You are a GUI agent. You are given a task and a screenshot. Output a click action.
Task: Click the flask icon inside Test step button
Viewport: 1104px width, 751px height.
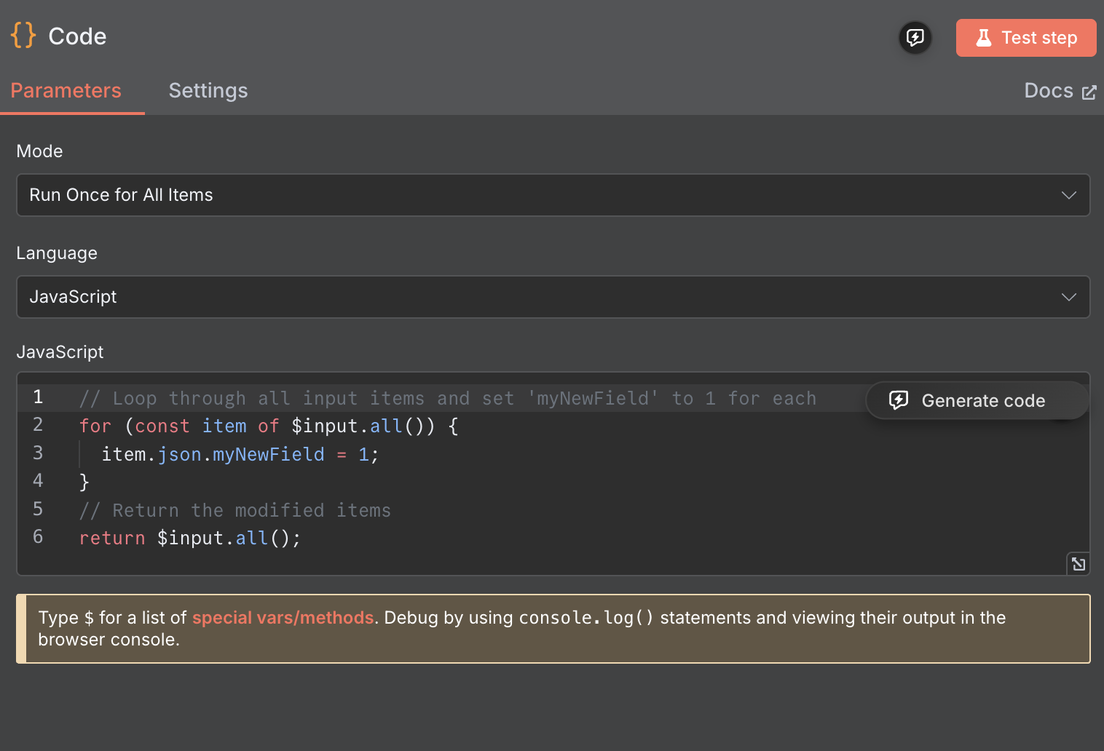pyautogui.click(x=985, y=38)
